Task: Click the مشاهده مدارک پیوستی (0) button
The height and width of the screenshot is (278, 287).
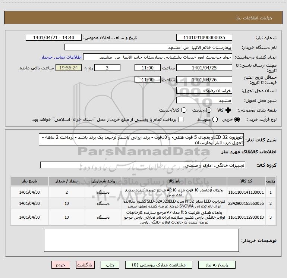Action: (159, 265)
